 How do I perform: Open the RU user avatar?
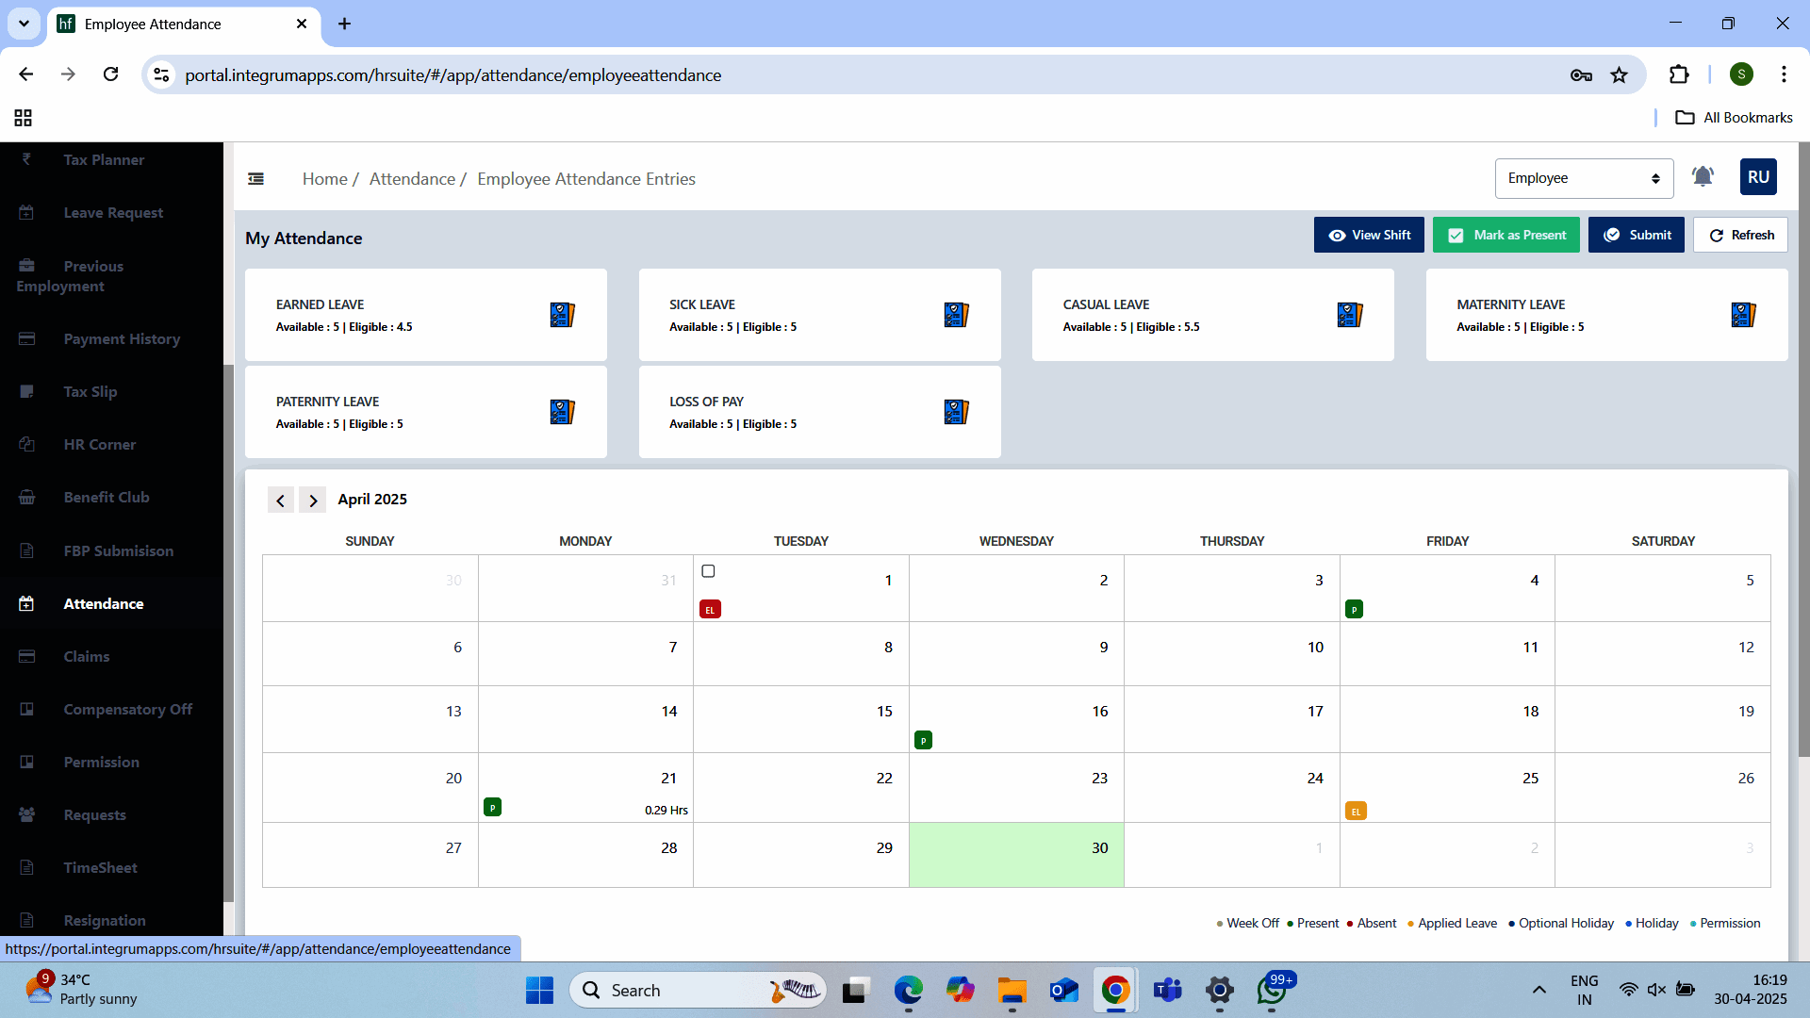[x=1757, y=177]
